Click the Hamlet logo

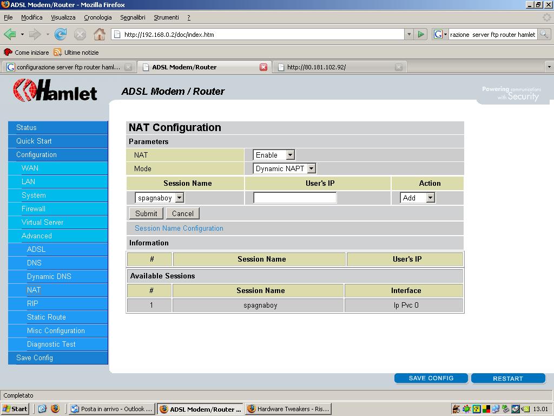pyautogui.click(x=55, y=90)
